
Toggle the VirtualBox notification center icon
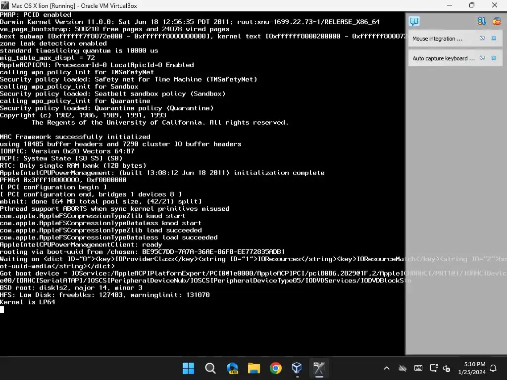[414, 21]
